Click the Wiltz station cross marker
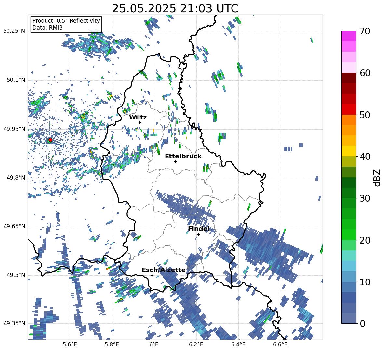This screenshot has height=351, width=385. pyautogui.click(x=140, y=123)
